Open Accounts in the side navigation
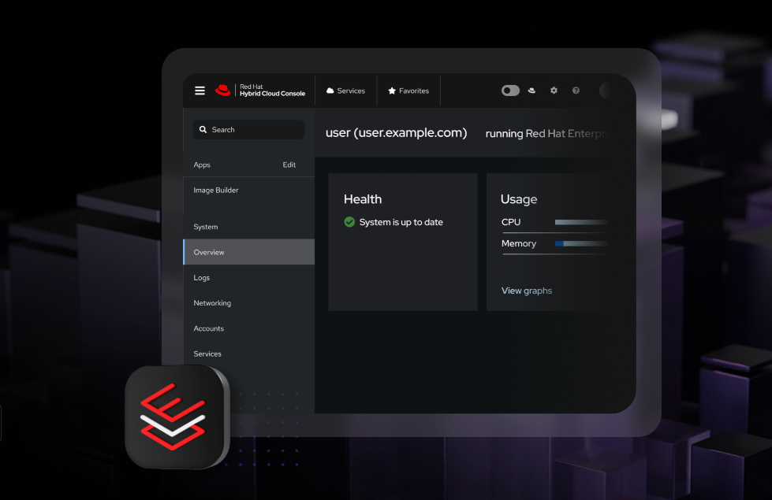The image size is (772, 500). click(209, 328)
